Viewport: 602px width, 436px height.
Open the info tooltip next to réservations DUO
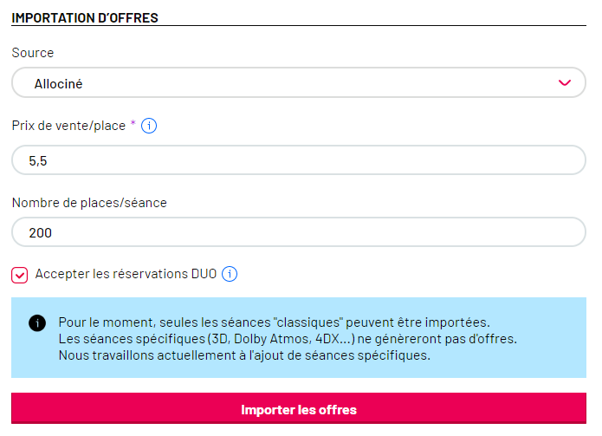[x=230, y=274]
